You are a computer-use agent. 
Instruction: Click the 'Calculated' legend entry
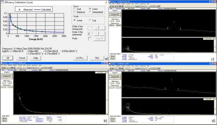pos(42,10)
